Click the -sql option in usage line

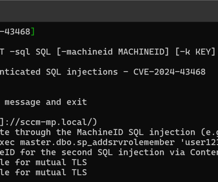click(20, 52)
